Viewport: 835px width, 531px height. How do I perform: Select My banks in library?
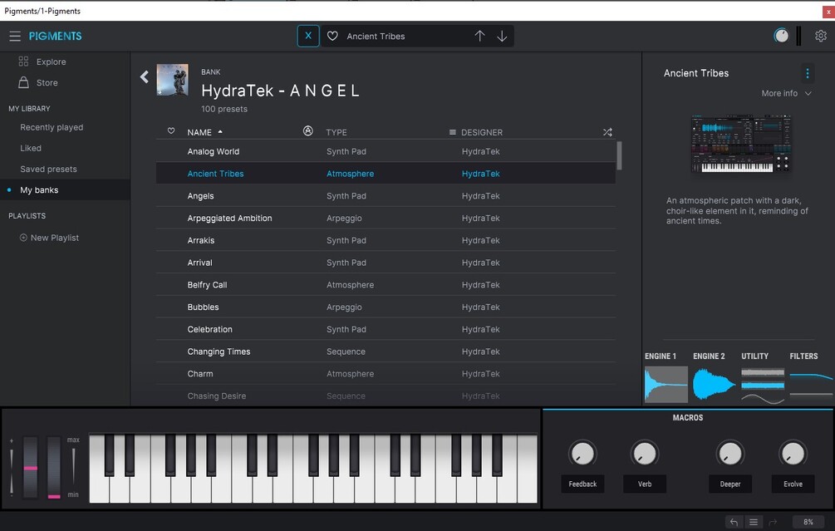tap(65, 189)
